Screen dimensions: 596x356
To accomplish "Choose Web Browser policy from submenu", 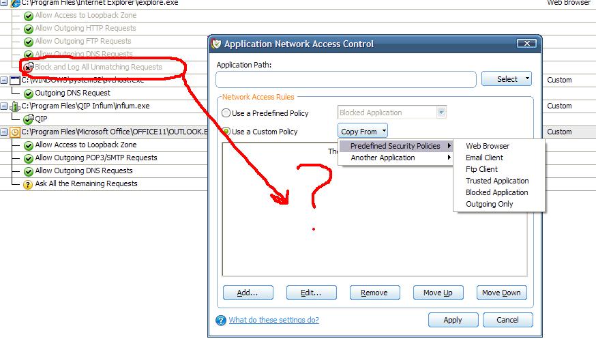I will coord(488,146).
